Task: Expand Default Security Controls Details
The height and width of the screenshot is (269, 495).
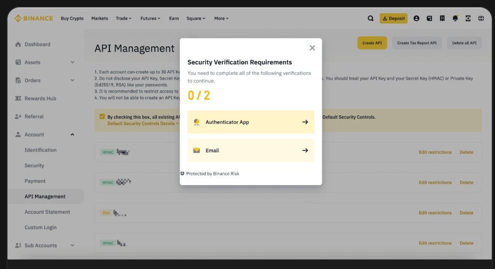Action: pos(143,123)
